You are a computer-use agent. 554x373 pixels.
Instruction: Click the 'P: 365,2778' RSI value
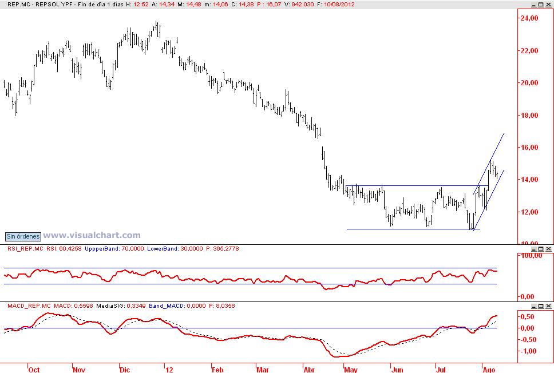click(222, 249)
